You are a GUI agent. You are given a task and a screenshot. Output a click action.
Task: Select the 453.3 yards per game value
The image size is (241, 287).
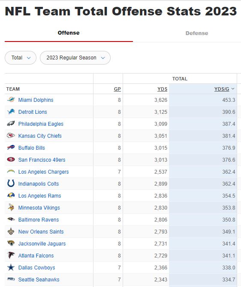(229, 100)
